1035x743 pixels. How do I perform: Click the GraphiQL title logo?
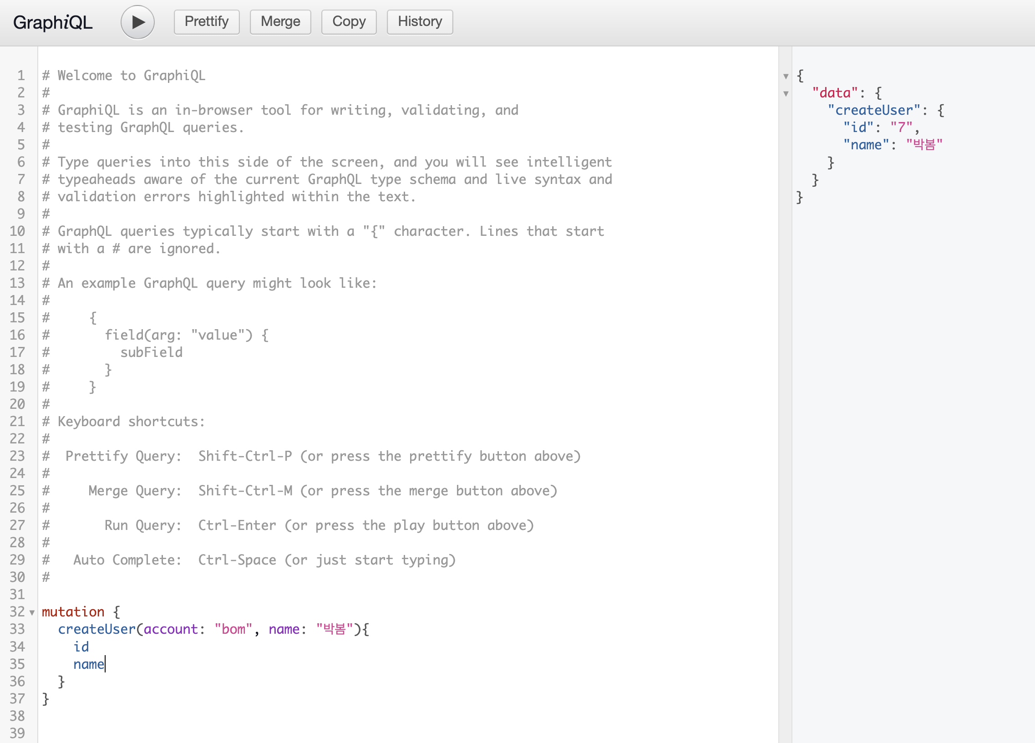[53, 22]
